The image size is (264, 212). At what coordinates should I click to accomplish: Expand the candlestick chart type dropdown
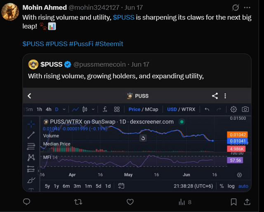93,109
